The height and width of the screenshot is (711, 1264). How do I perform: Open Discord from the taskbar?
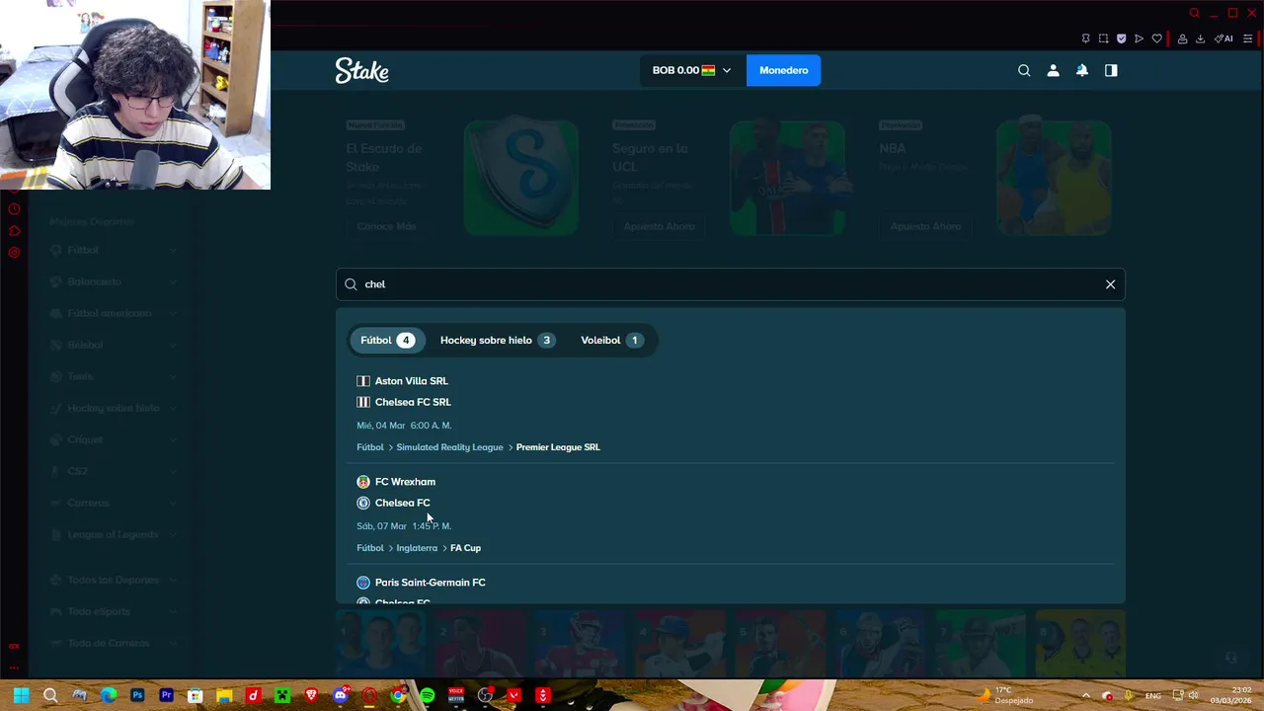[341, 695]
